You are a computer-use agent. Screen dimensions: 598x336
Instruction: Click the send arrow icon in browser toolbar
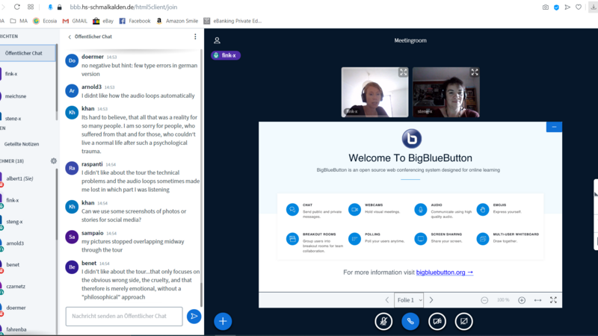click(567, 7)
